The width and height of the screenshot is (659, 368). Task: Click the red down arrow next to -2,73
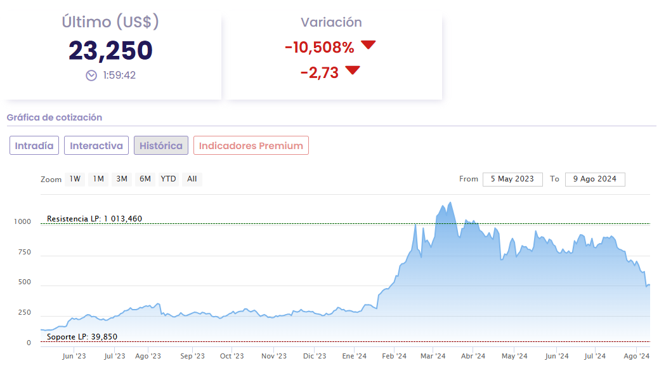pyautogui.click(x=353, y=70)
